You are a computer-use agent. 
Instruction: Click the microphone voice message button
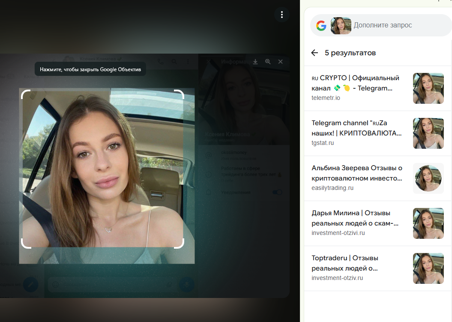186,284
